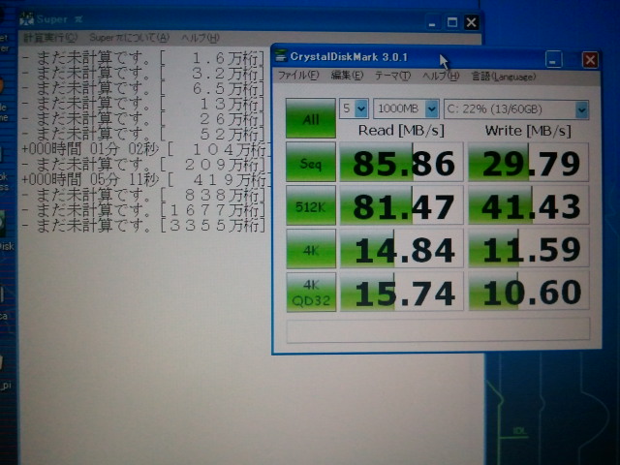The height and width of the screenshot is (465, 620).
Task: Select the 13万桁 row in Super π
Action: (143, 104)
